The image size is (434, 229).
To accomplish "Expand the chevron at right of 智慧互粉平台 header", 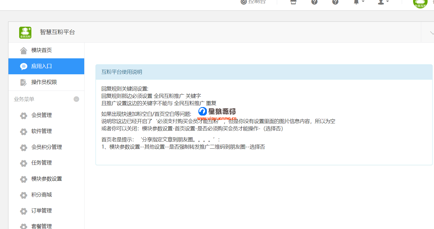I will (431, 33).
